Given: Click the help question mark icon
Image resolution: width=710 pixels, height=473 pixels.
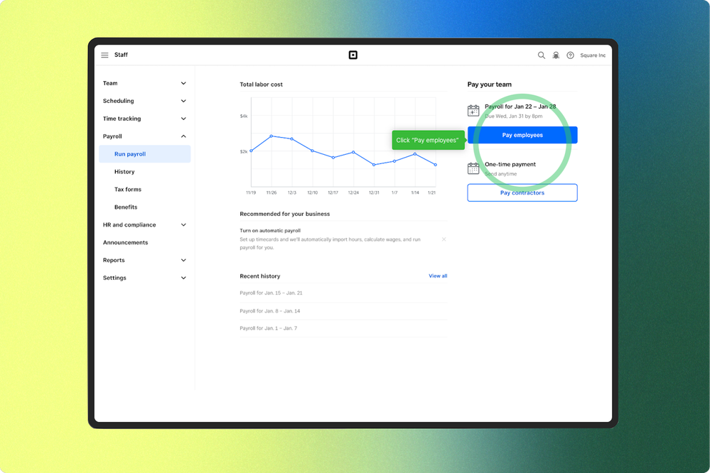Looking at the screenshot, I should 570,55.
